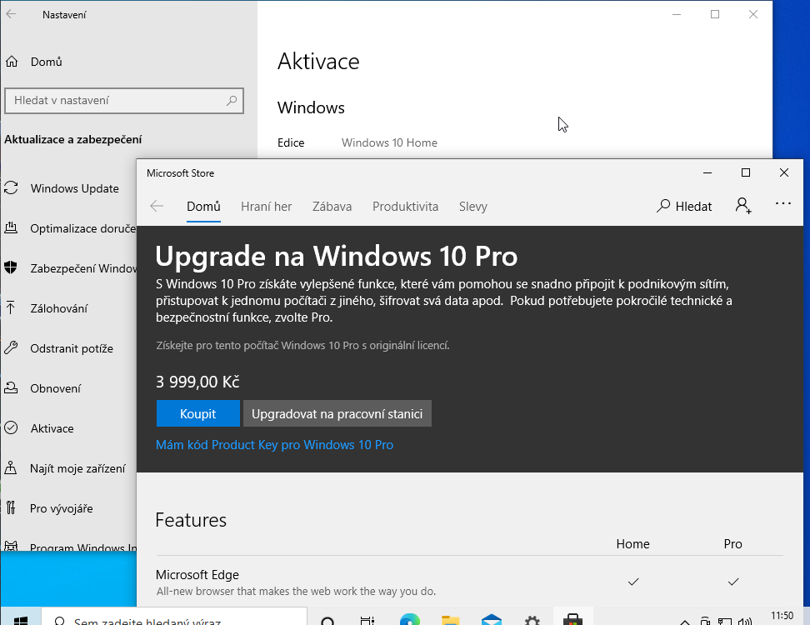Close the Microsoft Store window
Image resolution: width=810 pixels, height=625 pixels.
tap(784, 172)
